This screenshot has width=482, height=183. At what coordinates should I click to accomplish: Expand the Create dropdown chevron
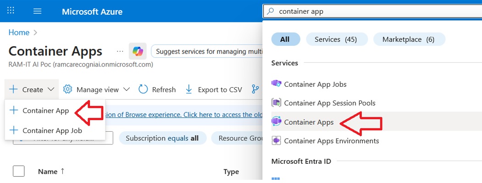point(51,89)
